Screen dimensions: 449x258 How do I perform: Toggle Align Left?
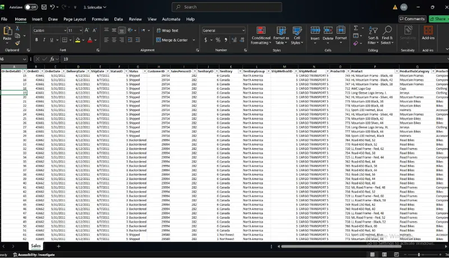106,40
